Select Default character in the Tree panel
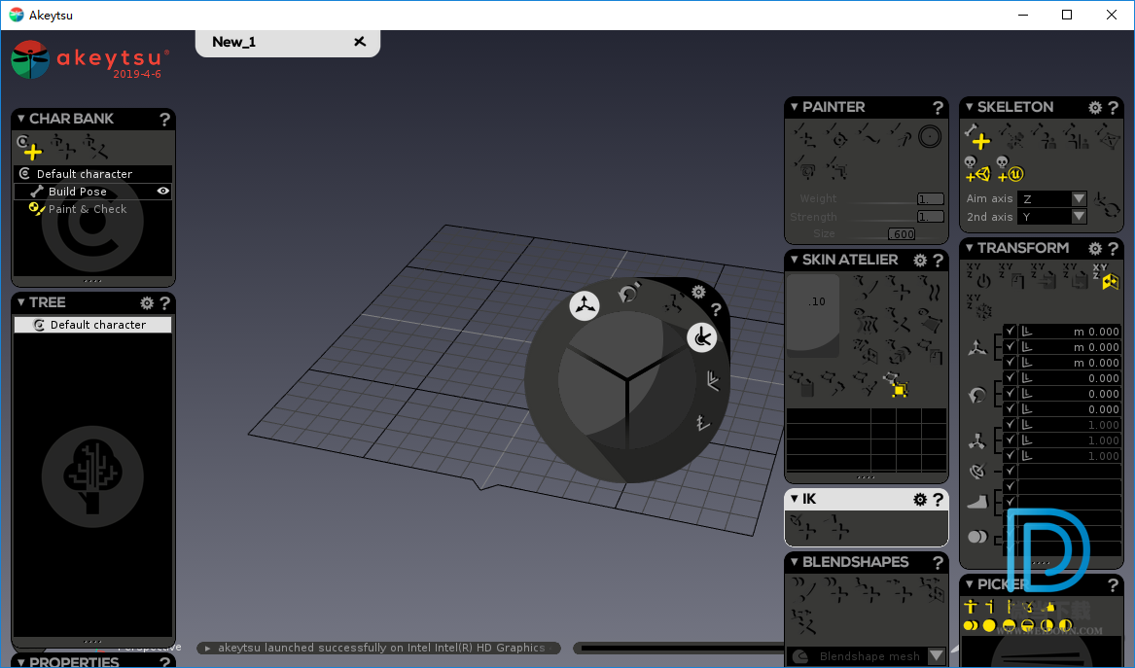This screenshot has height=668, width=1135. pyautogui.click(x=92, y=325)
